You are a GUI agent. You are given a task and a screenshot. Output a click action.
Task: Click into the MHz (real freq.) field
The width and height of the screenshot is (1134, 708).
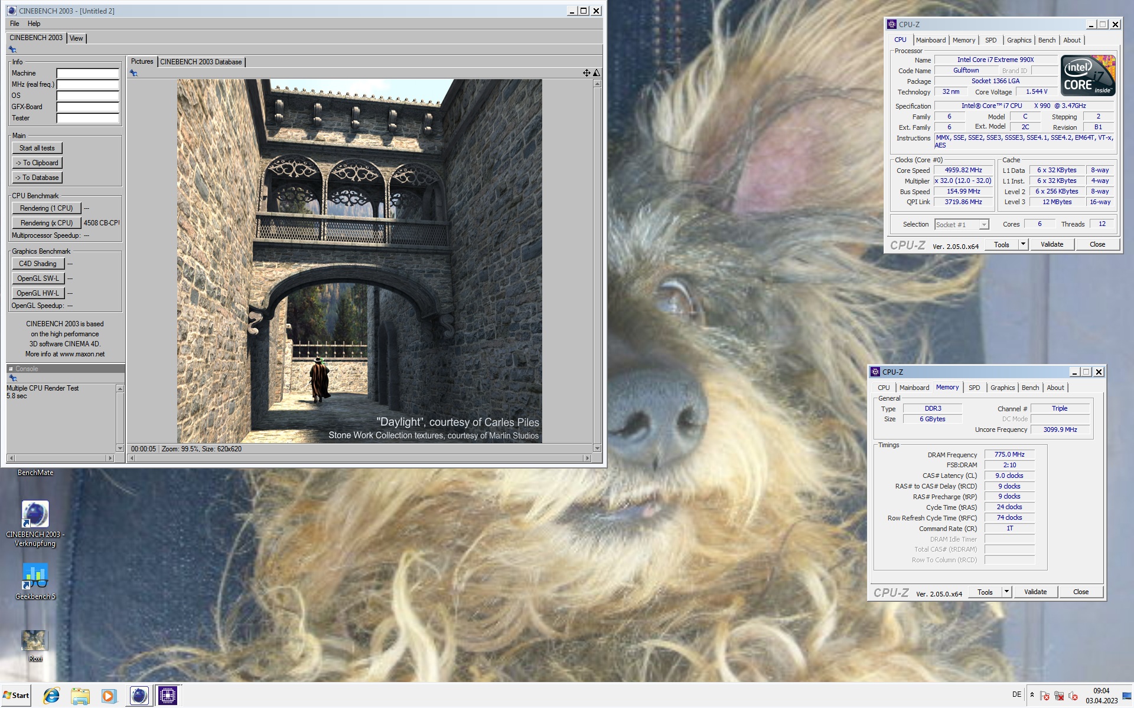[x=87, y=84]
